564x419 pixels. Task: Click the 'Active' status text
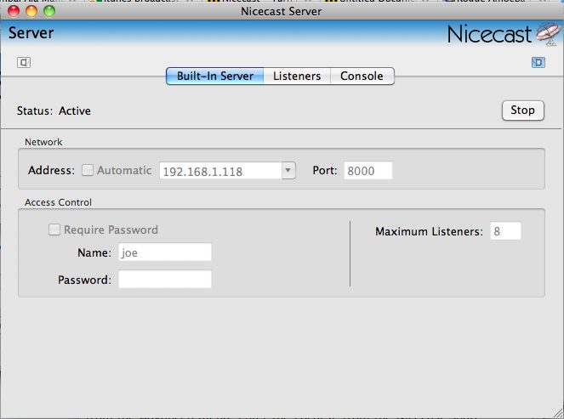point(75,110)
